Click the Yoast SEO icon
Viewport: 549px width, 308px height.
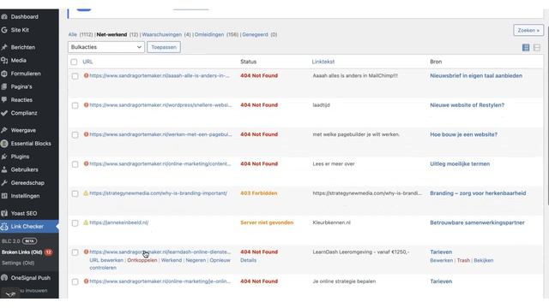point(4,213)
